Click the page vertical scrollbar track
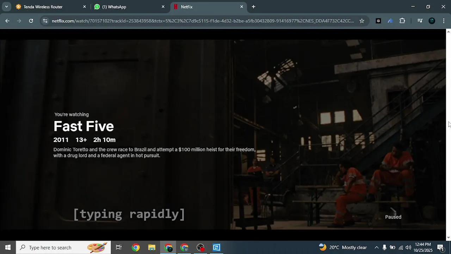The image size is (451, 254). [449, 134]
